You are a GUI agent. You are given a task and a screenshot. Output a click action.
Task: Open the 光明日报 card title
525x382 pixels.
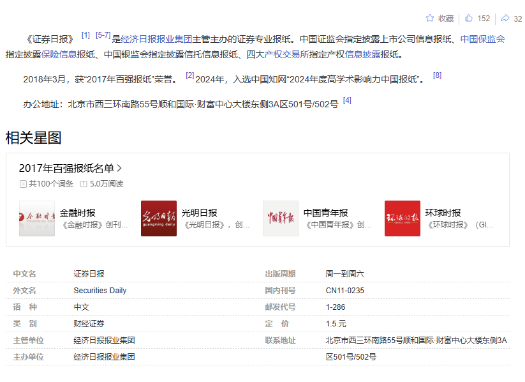click(x=199, y=213)
